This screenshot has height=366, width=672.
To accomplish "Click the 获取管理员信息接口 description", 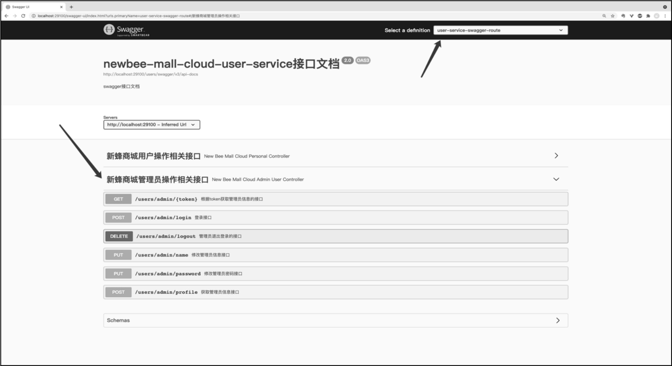I will (220, 292).
